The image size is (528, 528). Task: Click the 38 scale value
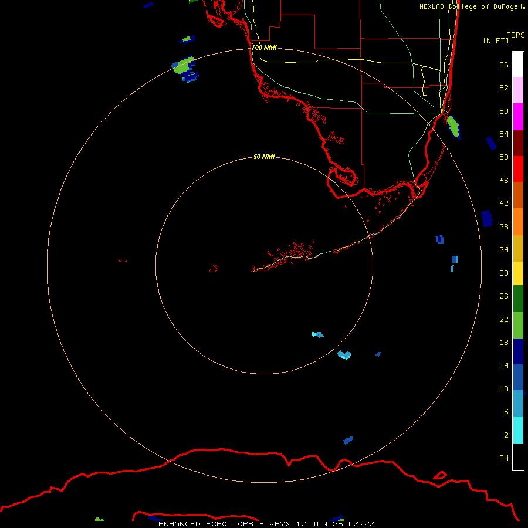504,226
